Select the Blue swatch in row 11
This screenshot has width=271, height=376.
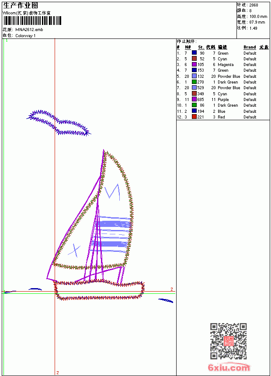coord(194,111)
